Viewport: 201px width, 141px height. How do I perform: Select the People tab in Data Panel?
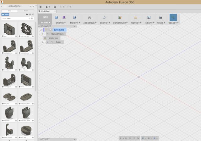[x=26, y=11]
